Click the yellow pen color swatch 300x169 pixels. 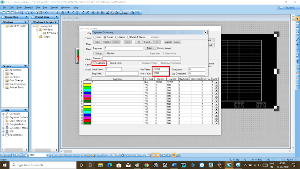pyautogui.click(x=87, y=84)
